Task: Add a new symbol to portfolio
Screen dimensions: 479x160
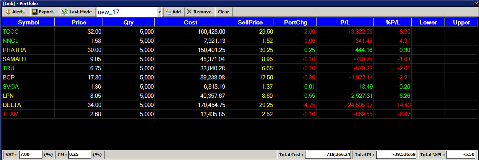Action: (x=173, y=12)
